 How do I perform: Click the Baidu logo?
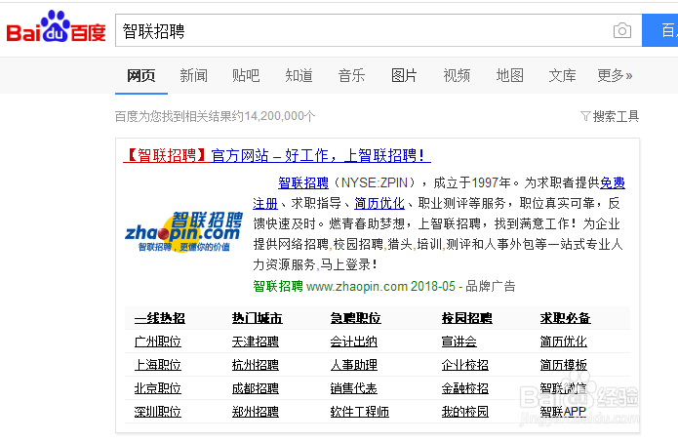pyautogui.click(x=56, y=26)
